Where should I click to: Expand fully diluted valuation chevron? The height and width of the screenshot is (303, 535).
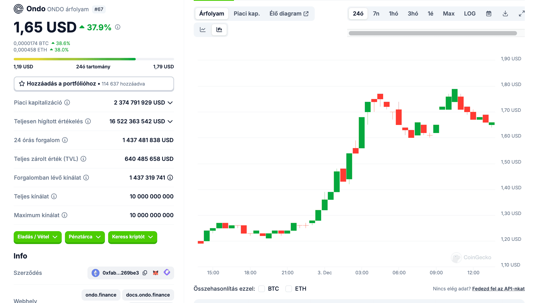point(170,121)
